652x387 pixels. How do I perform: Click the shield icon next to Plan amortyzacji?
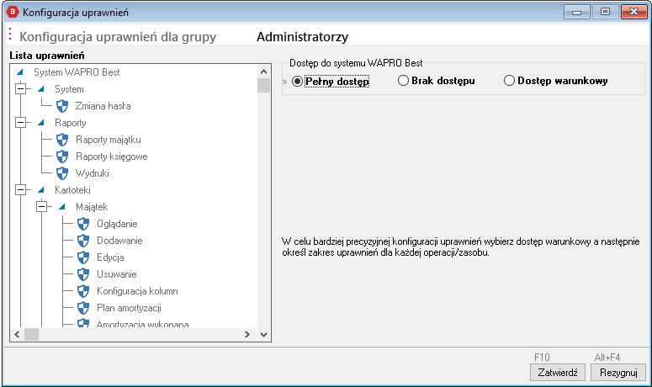click(83, 308)
